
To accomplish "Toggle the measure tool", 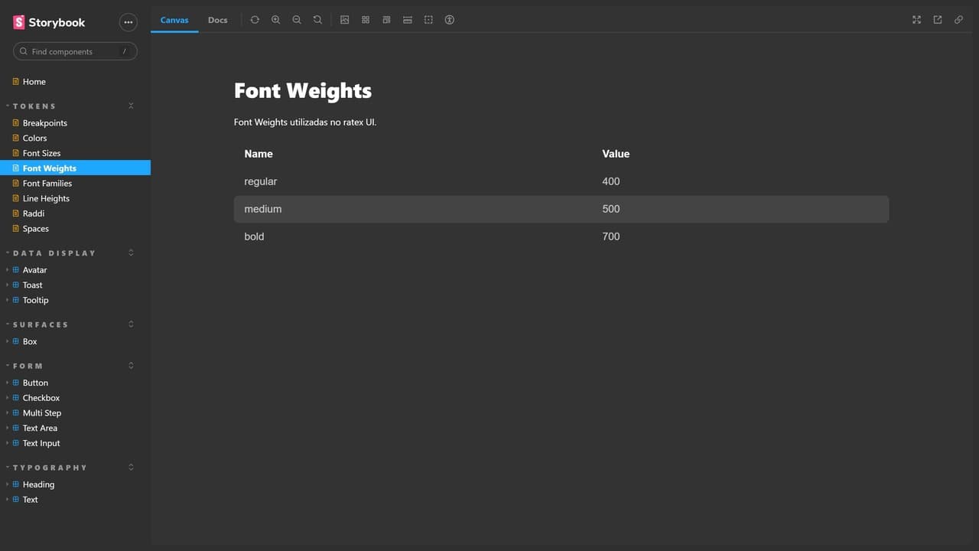I will 408,20.
